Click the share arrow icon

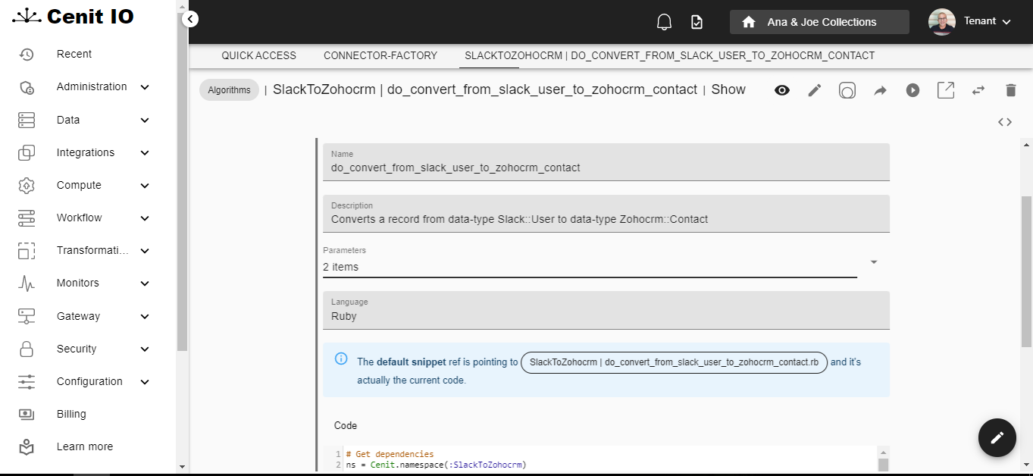click(880, 90)
